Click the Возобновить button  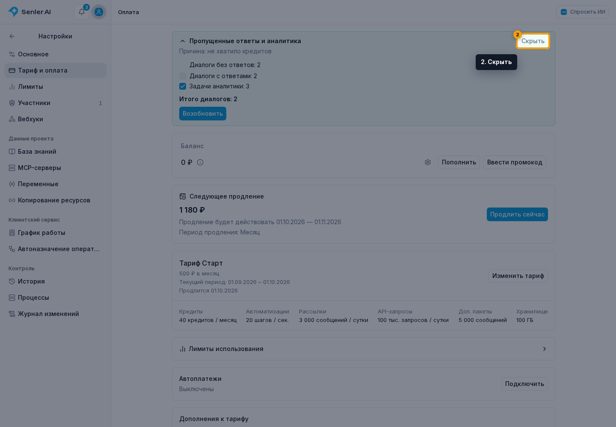click(203, 114)
